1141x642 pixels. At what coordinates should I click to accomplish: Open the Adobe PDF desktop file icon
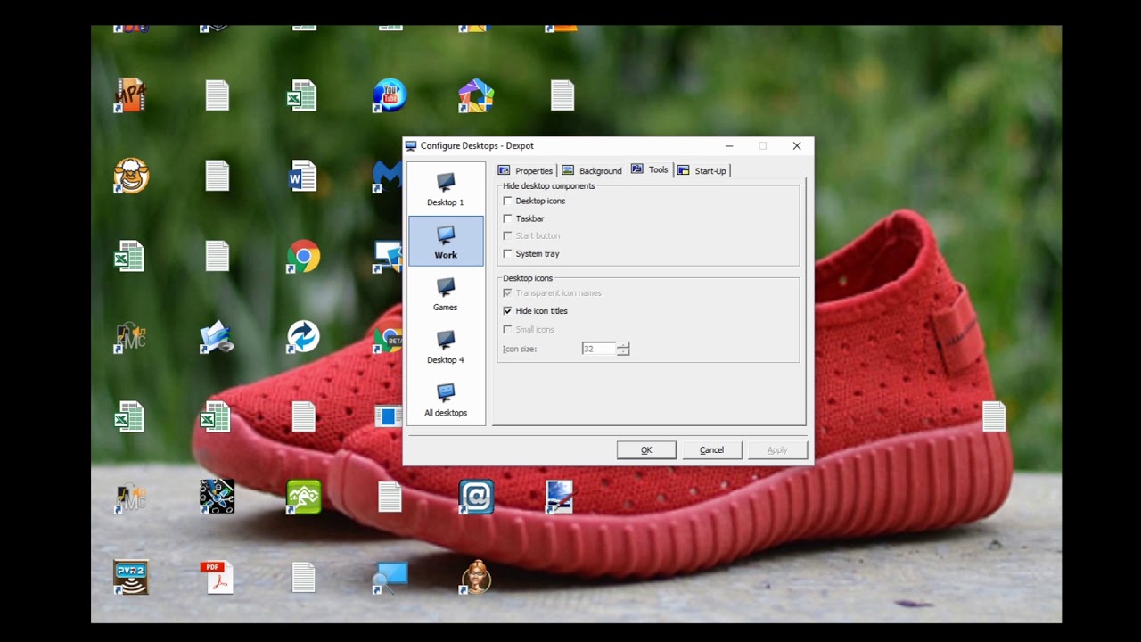coord(217,577)
